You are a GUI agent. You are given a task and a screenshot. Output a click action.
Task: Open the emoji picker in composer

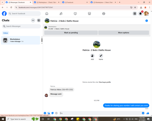[x=143, y=113]
